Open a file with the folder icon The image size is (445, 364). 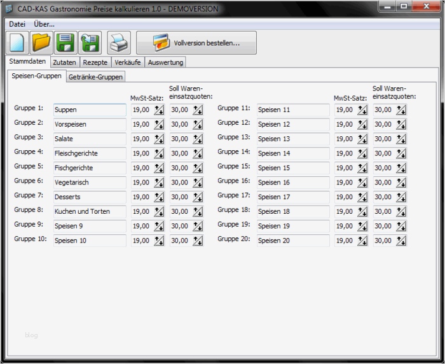click(x=41, y=43)
